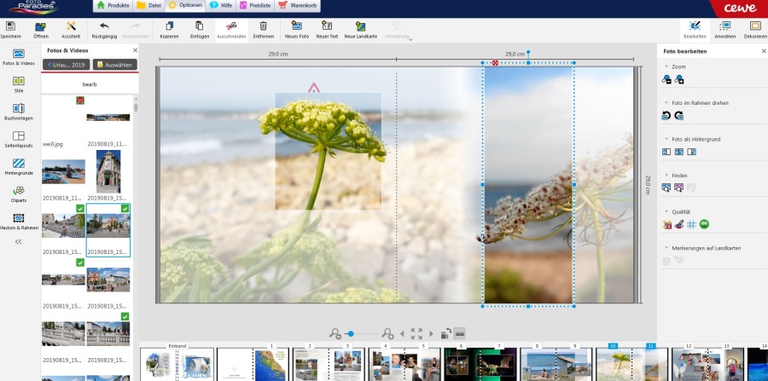Collapse the Qualität section
The width and height of the screenshot is (768, 381).
click(x=666, y=211)
